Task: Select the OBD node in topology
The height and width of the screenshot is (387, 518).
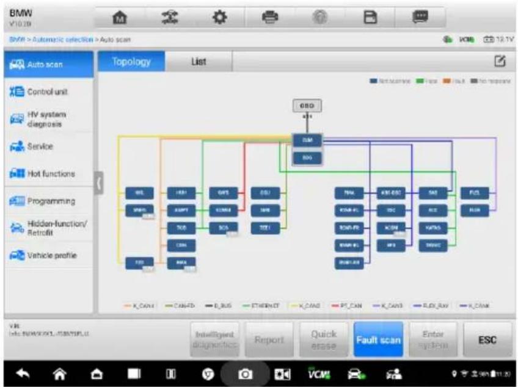Action: tap(307, 106)
